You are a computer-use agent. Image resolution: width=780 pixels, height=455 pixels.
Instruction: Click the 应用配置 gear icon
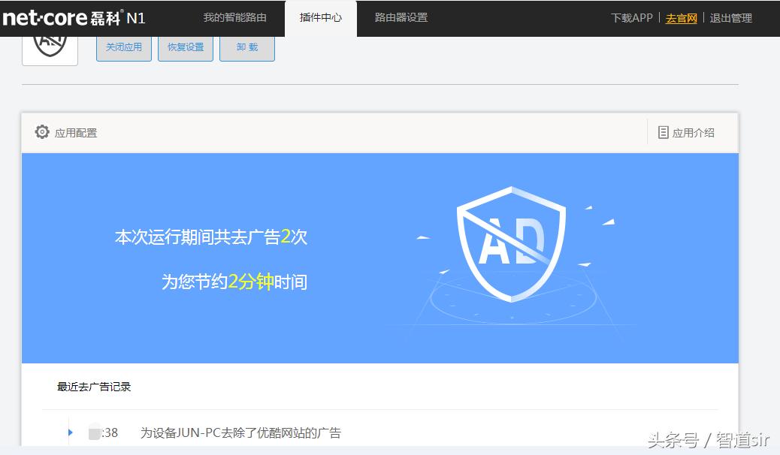coord(42,131)
